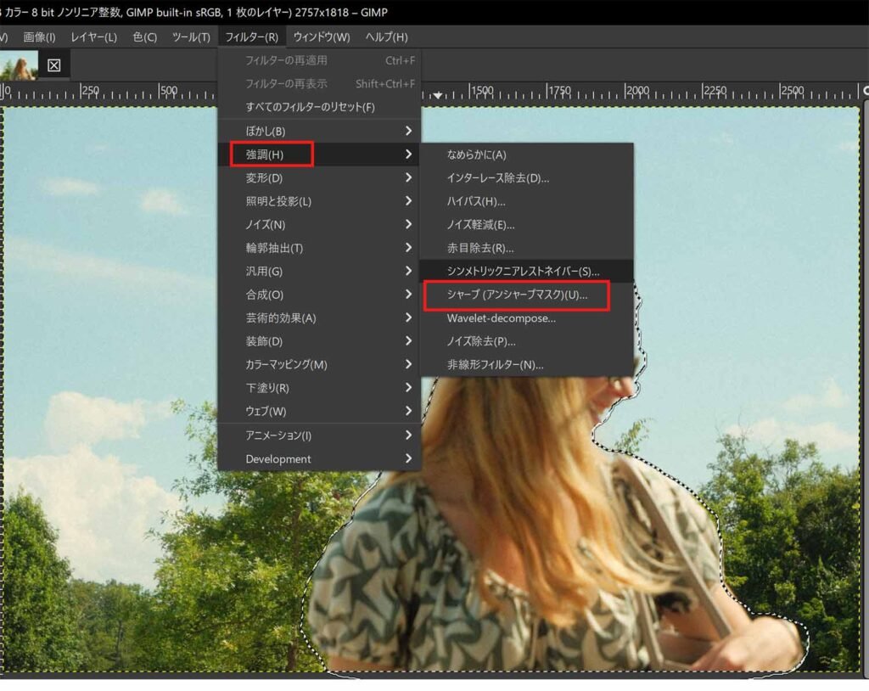The image size is (869, 691).
Task: Click すべてのフィルターのリセット(F) entry
Action: pos(310,107)
